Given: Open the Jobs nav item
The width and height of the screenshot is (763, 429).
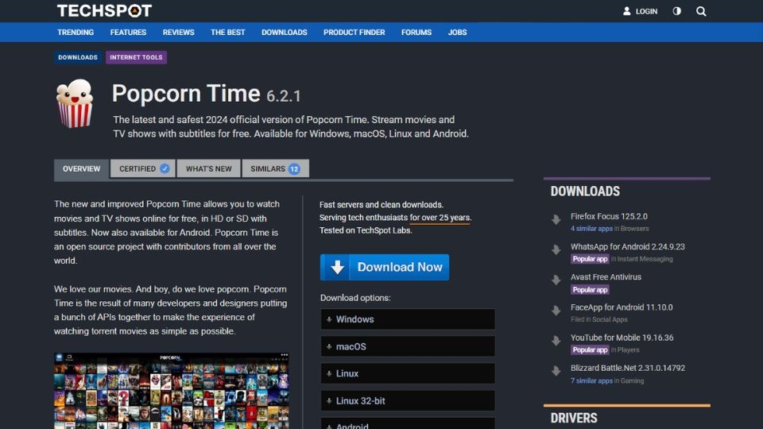Looking at the screenshot, I should coord(458,32).
